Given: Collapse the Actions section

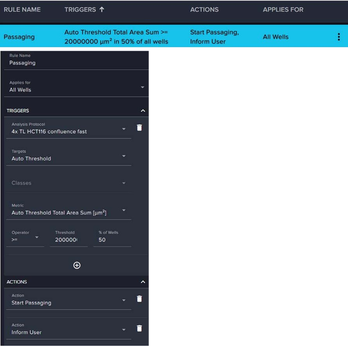Looking at the screenshot, I should pyautogui.click(x=143, y=282).
